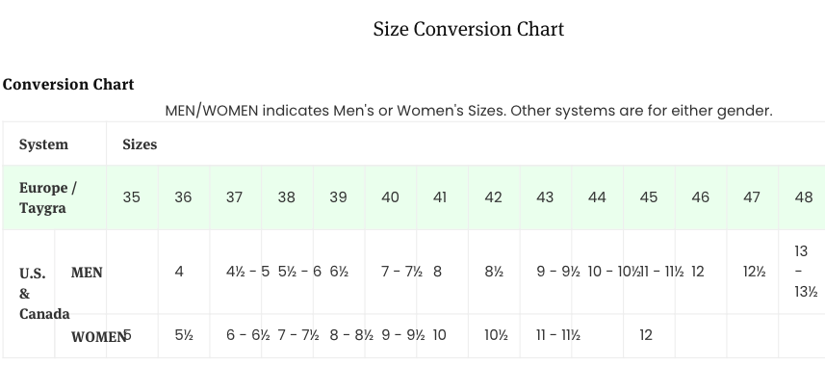
Task: Click men's size 12½ cell
Action: coord(754,272)
